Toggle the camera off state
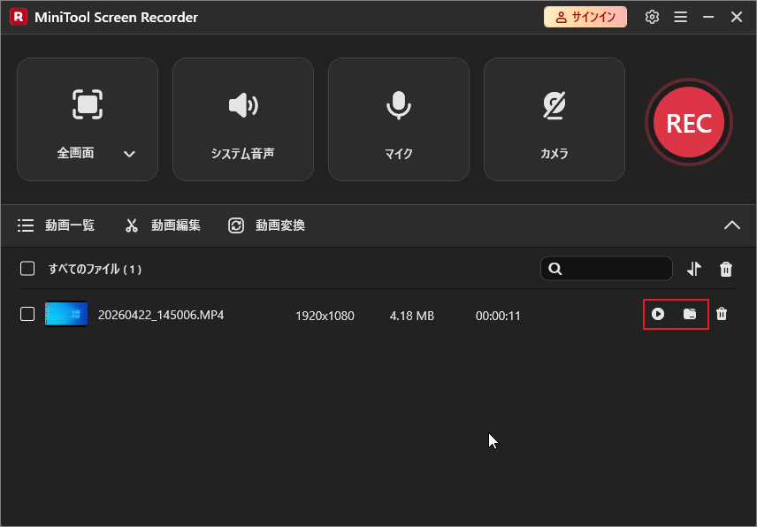The image size is (757, 527). 554,103
